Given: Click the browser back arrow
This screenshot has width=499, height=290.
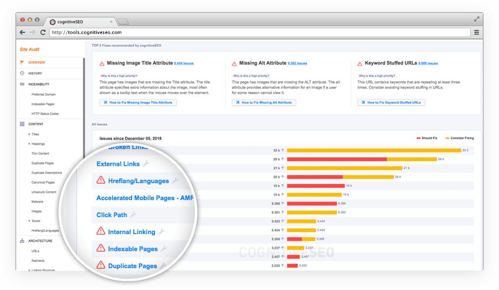Looking at the screenshot, I should (x=22, y=33).
